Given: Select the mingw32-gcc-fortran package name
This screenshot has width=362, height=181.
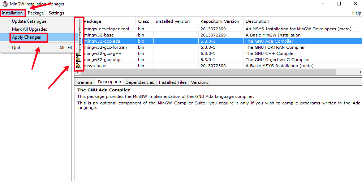Looking at the screenshot, I should [105, 47].
